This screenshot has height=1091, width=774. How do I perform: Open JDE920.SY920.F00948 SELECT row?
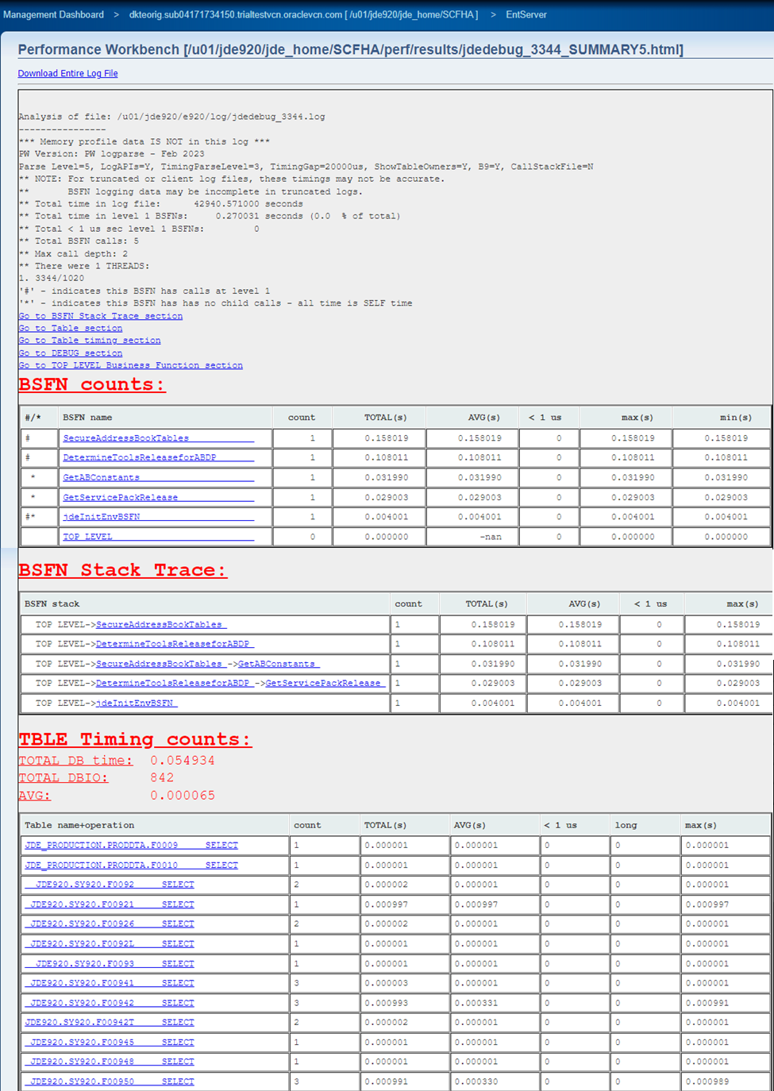coord(110,1062)
